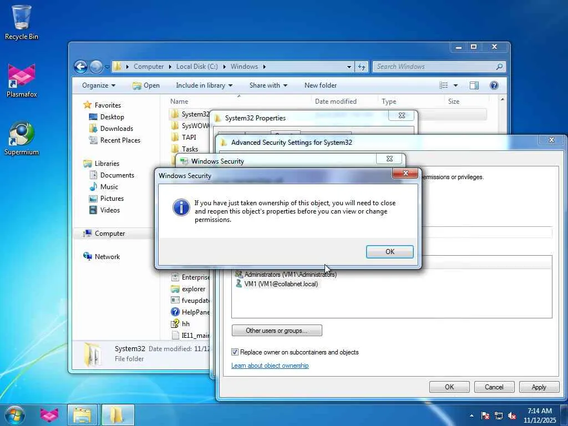Screen dimensions: 568x426
Task: Open the Recycle Bin desktop icon
Action: pos(22,22)
